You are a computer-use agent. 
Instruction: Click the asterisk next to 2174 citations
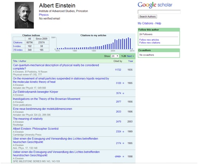click(123, 143)
